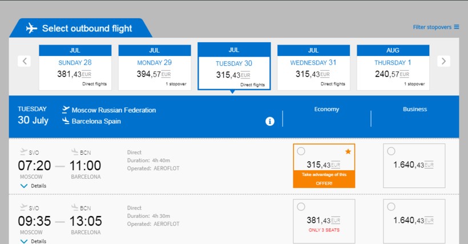468x244 pixels.
Task: Select Business fare for the 09:35 flight
Action: (391, 207)
